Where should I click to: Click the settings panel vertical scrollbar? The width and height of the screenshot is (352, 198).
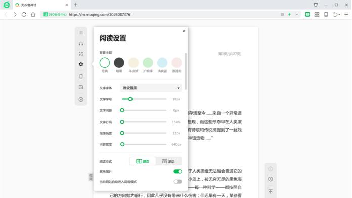186,71
